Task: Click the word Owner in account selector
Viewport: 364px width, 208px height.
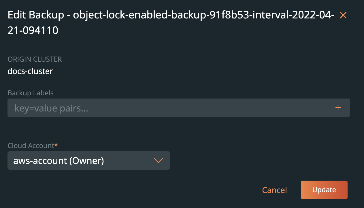Action: [x=86, y=160]
